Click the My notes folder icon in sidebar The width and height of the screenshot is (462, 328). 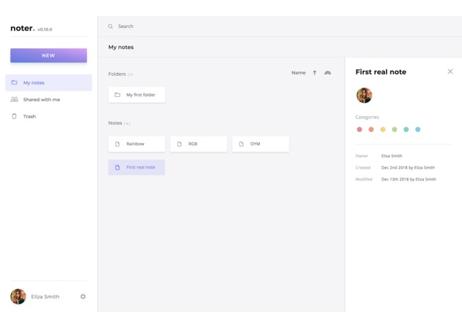click(14, 82)
